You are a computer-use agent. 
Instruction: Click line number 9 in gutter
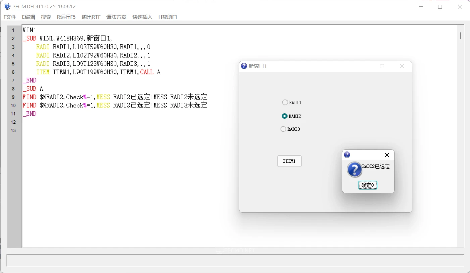click(13, 97)
